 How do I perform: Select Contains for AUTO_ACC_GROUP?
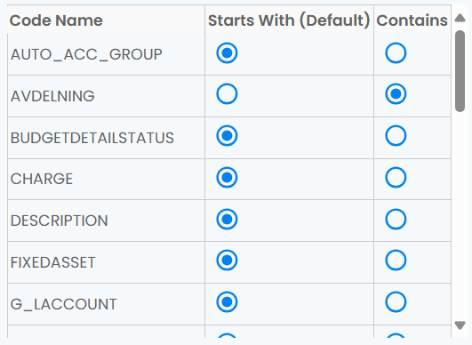396,53
